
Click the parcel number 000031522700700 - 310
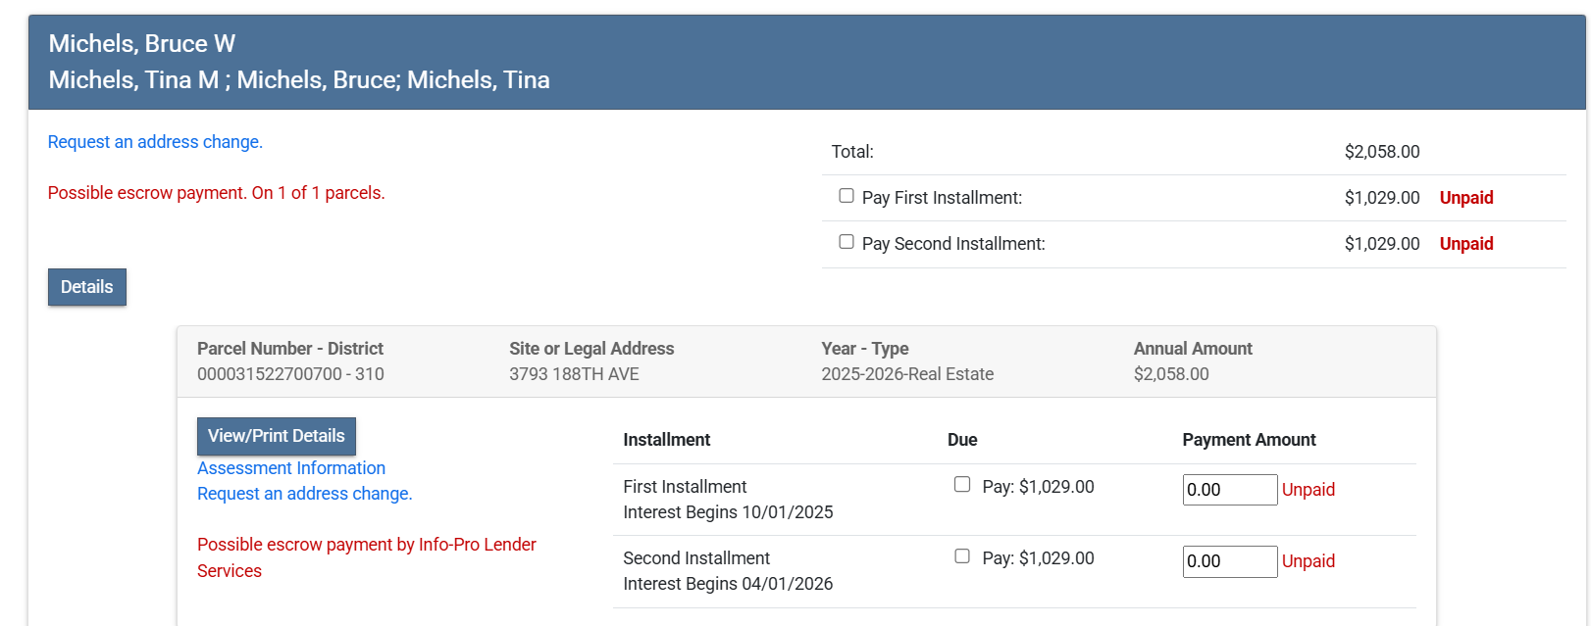pyautogui.click(x=290, y=374)
